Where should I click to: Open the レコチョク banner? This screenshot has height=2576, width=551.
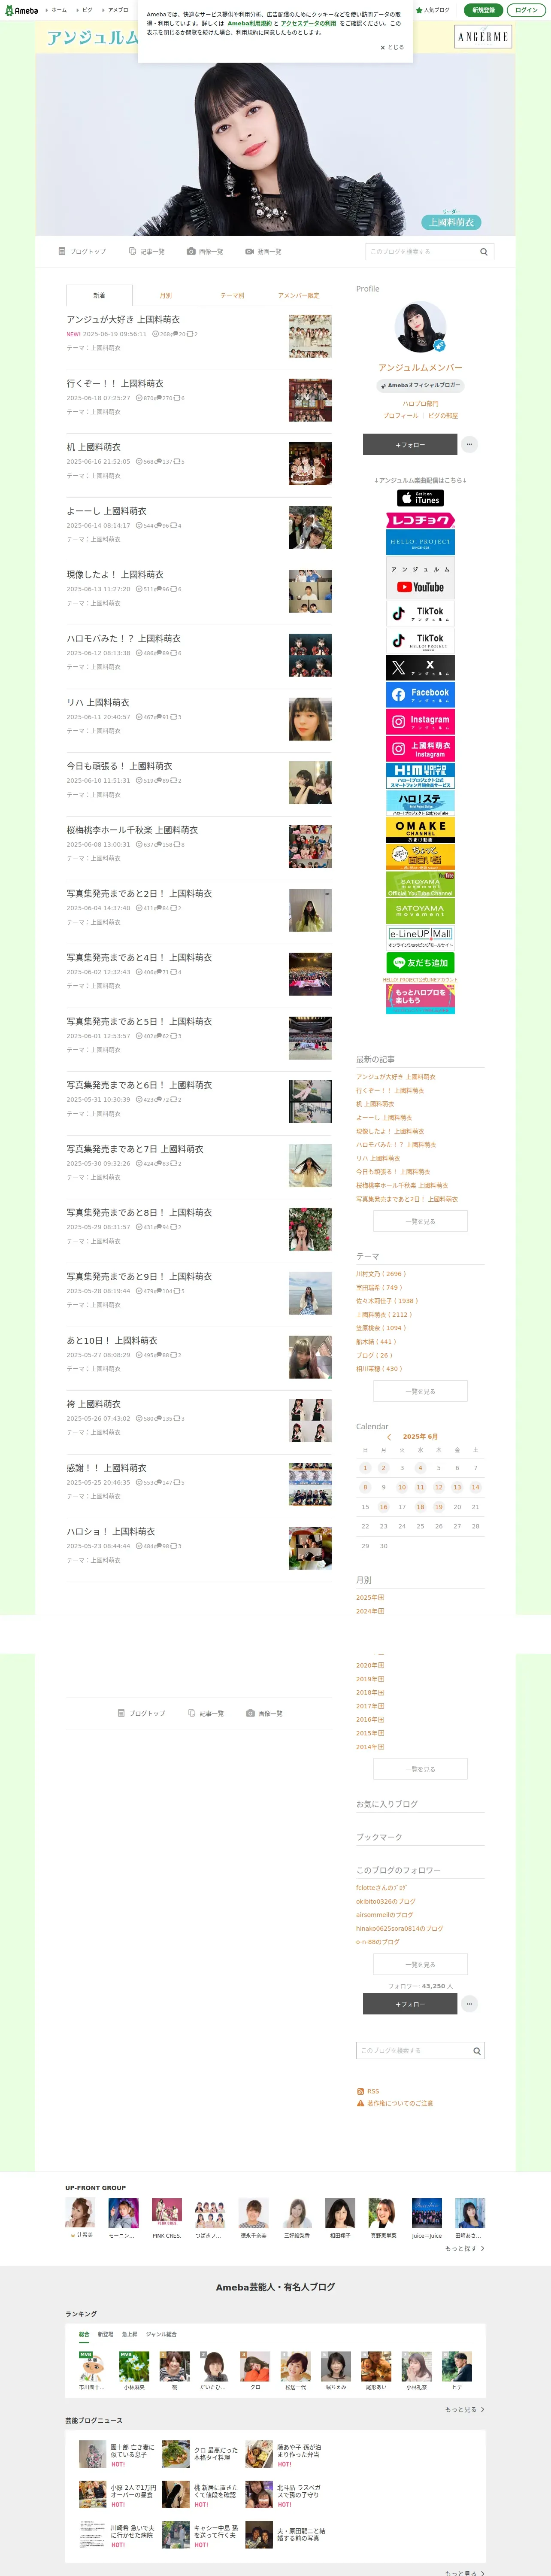420,520
